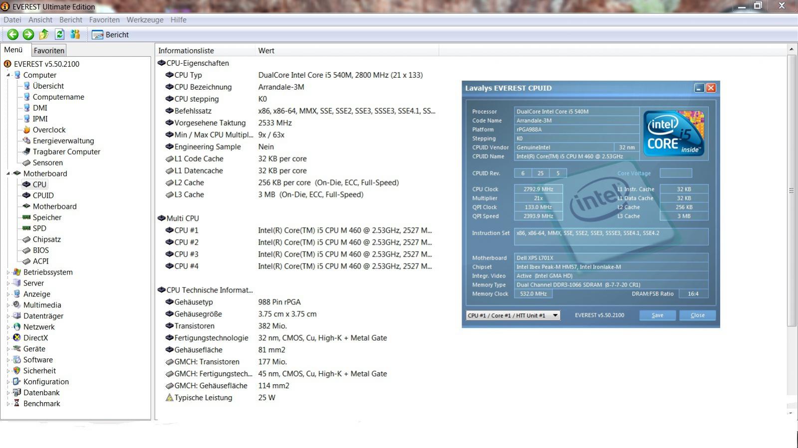Screen dimensions: 798x448
Task: Select the CPU #1 row in Multi CPU
Action: [x=297, y=231]
